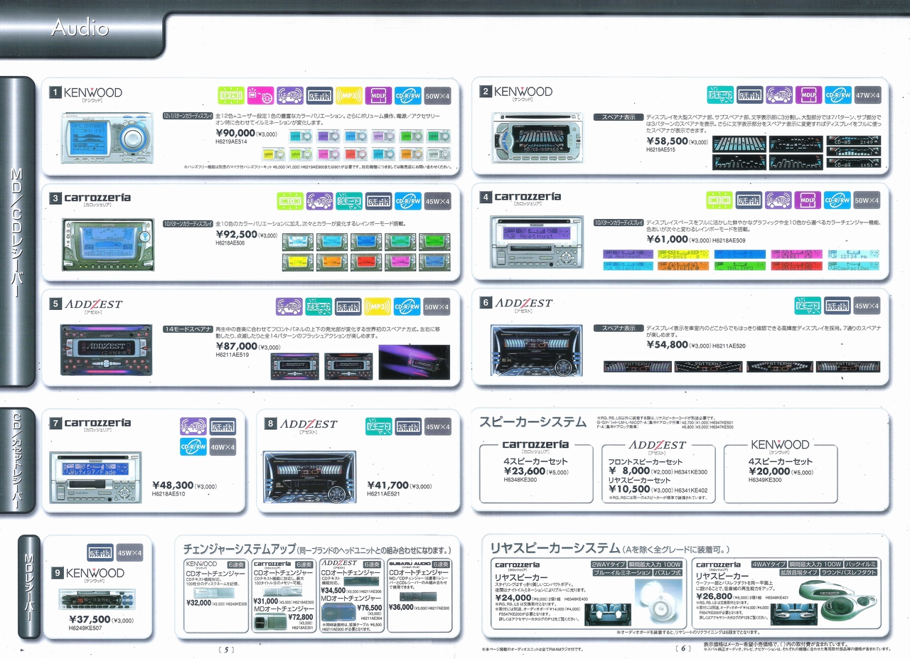Click the price ¥90,000
The height and width of the screenshot is (659, 910).
pos(235,133)
